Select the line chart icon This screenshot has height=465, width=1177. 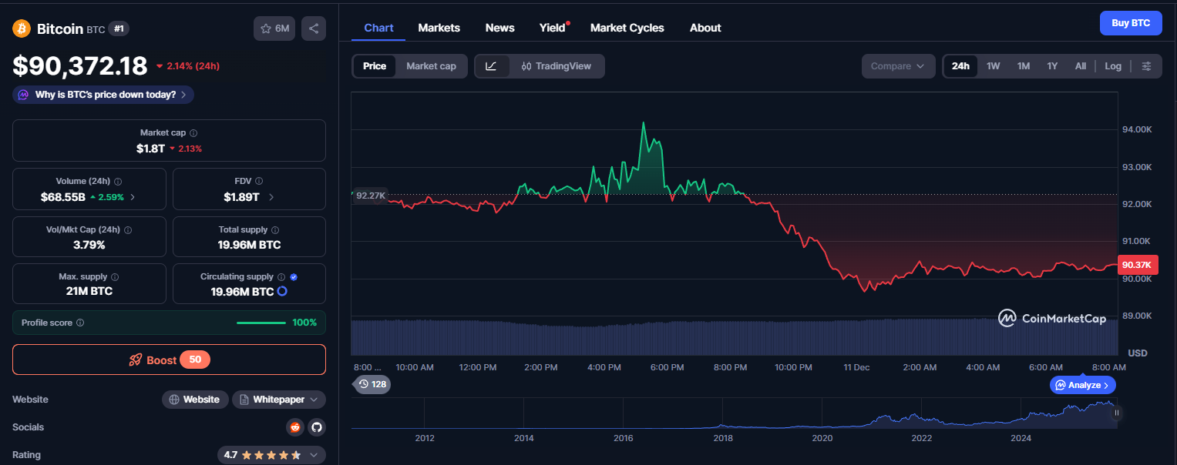point(491,65)
